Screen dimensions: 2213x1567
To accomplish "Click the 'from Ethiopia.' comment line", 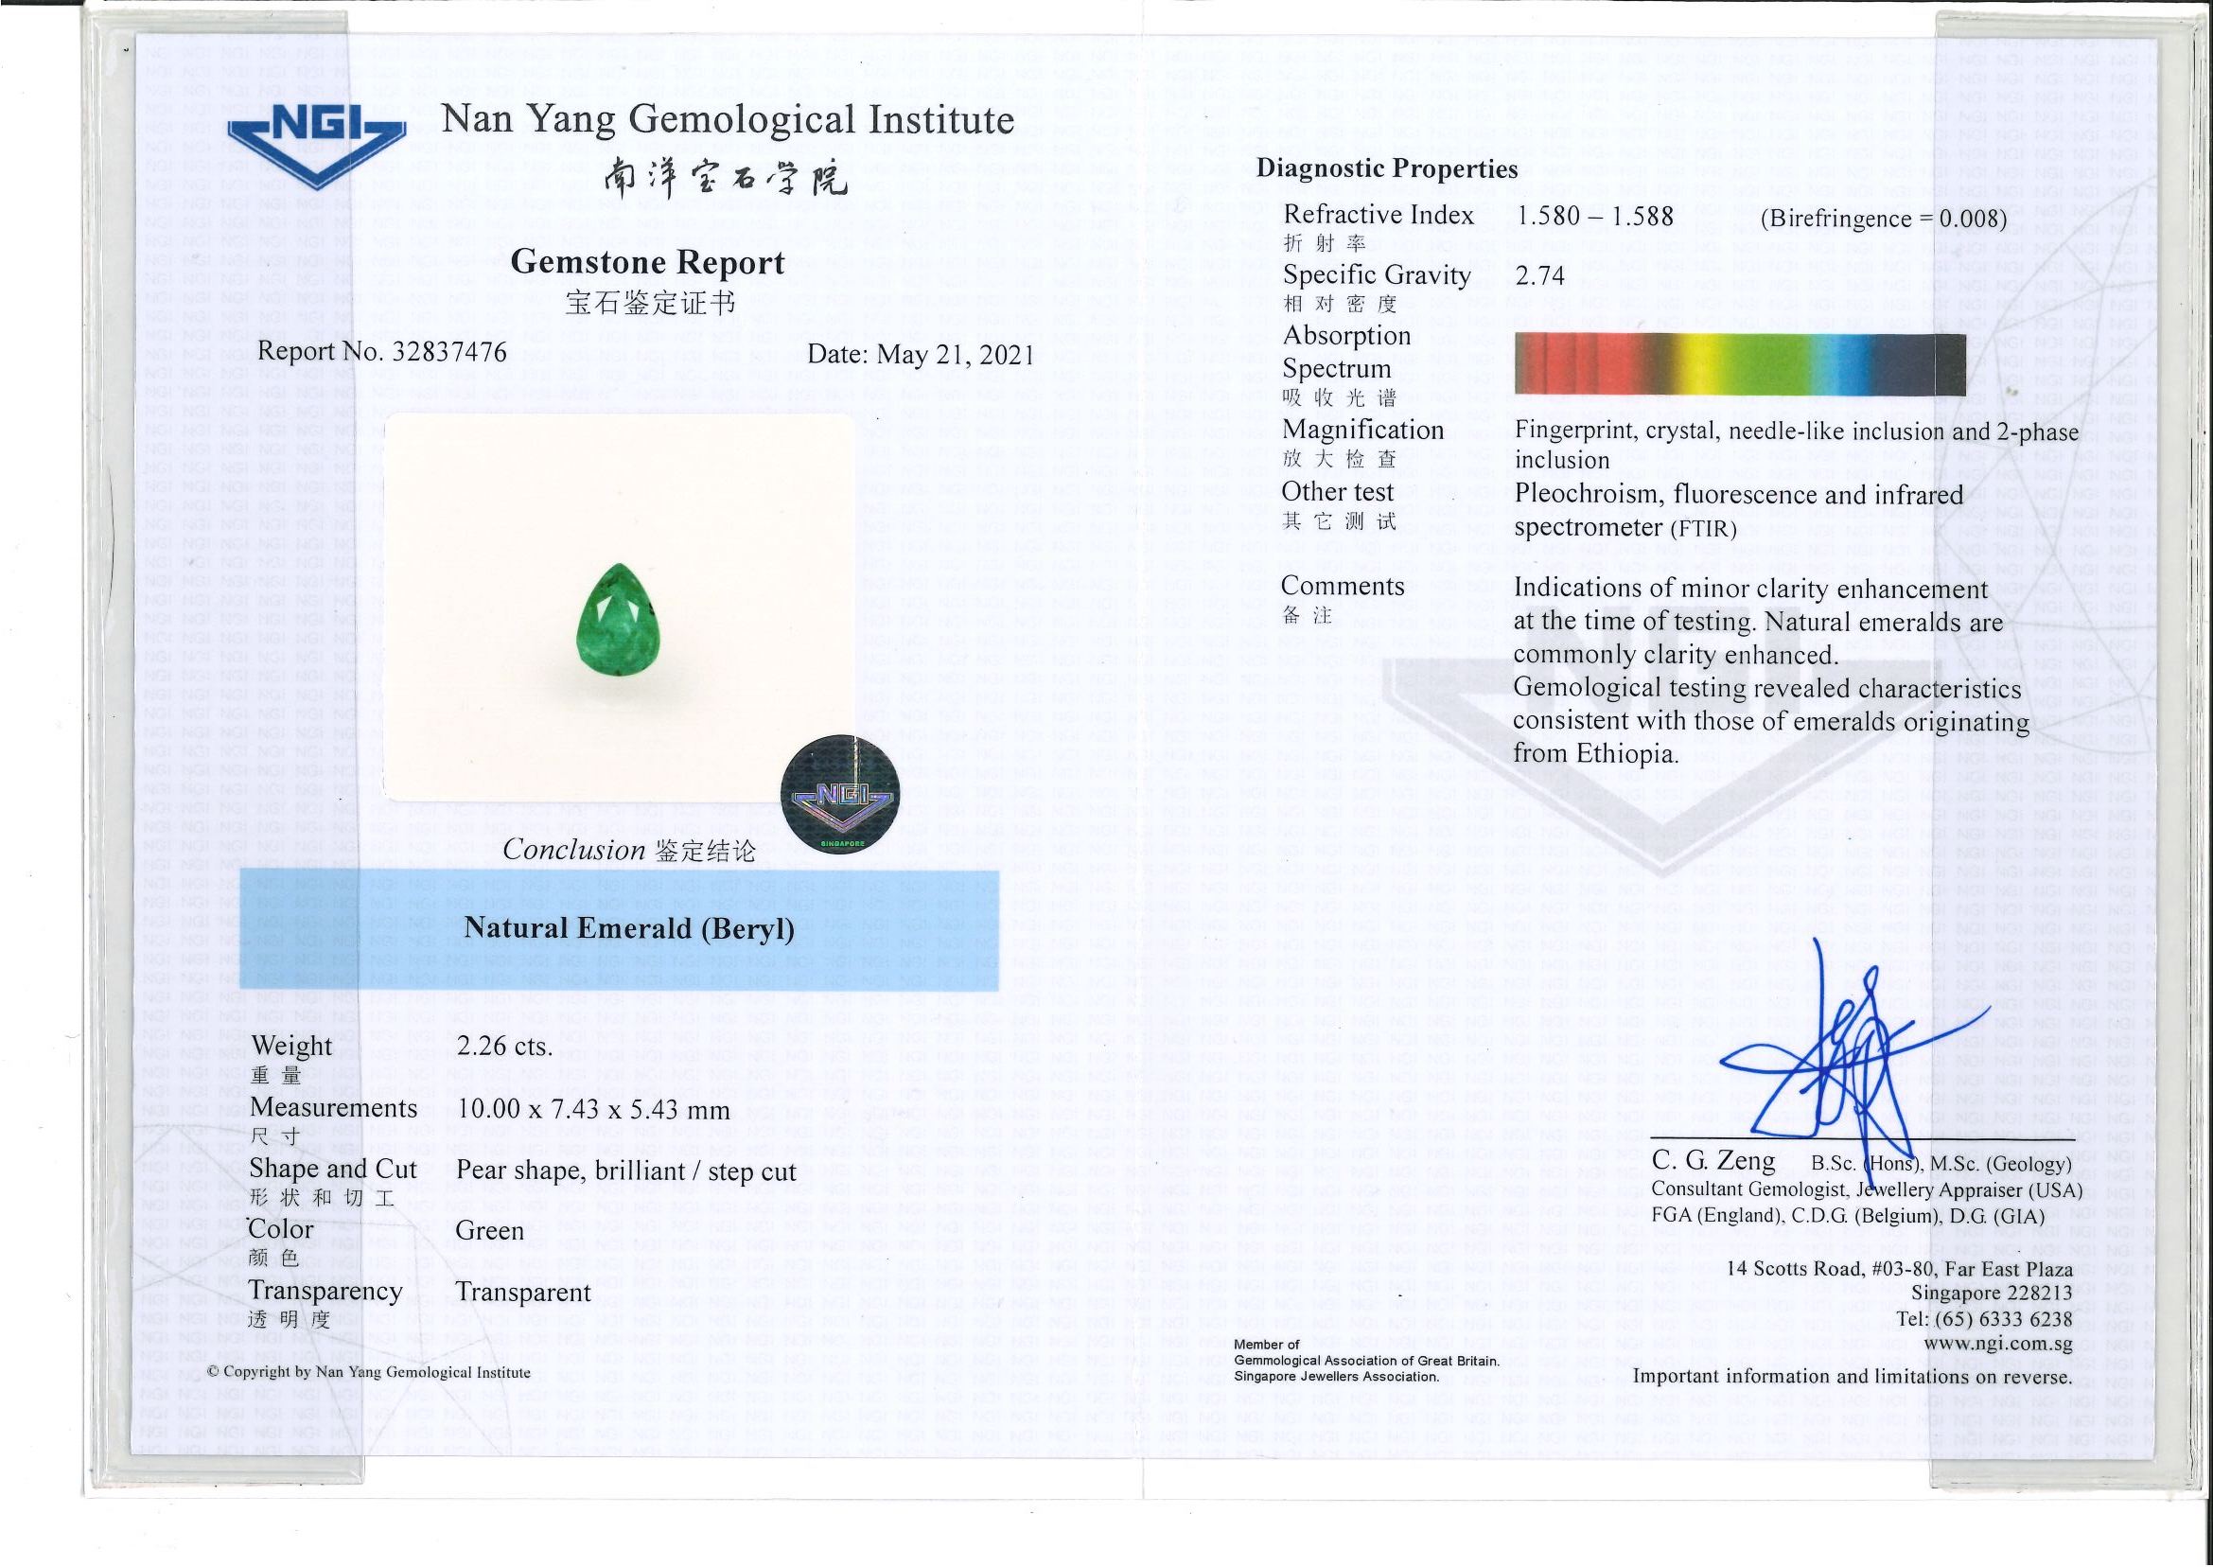I will pos(1595,753).
